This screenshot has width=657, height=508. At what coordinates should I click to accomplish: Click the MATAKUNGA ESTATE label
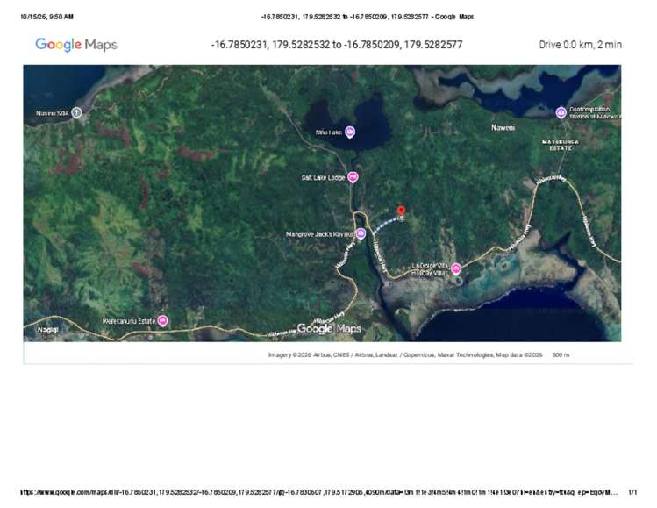pos(561,145)
